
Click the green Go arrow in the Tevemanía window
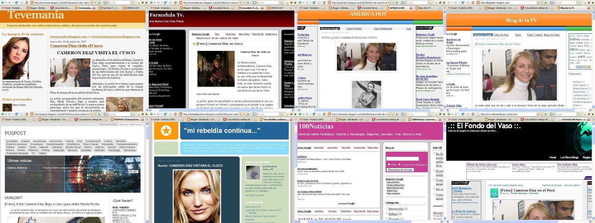(99, 3)
